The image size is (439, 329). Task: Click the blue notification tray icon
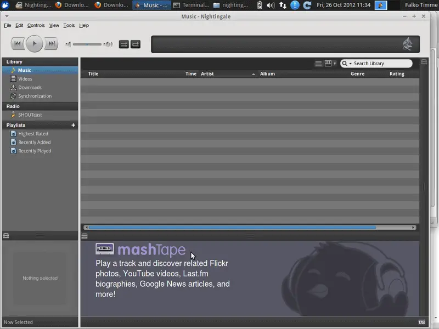(x=295, y=5)
